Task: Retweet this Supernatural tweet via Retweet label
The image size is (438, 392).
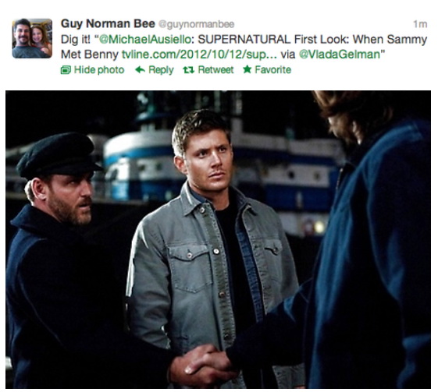Action: pyautogui.click(x=215, y=69)
